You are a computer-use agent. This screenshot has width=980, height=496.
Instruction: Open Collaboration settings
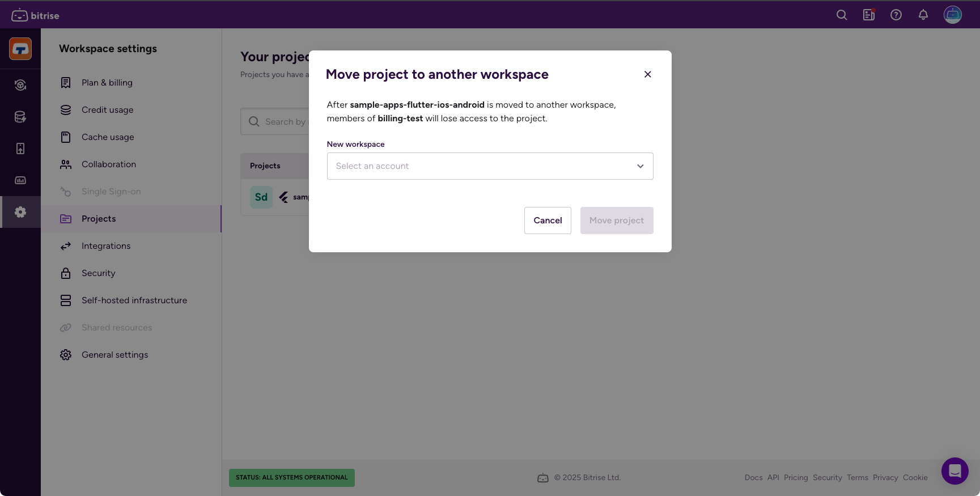(x=108, y=164)
